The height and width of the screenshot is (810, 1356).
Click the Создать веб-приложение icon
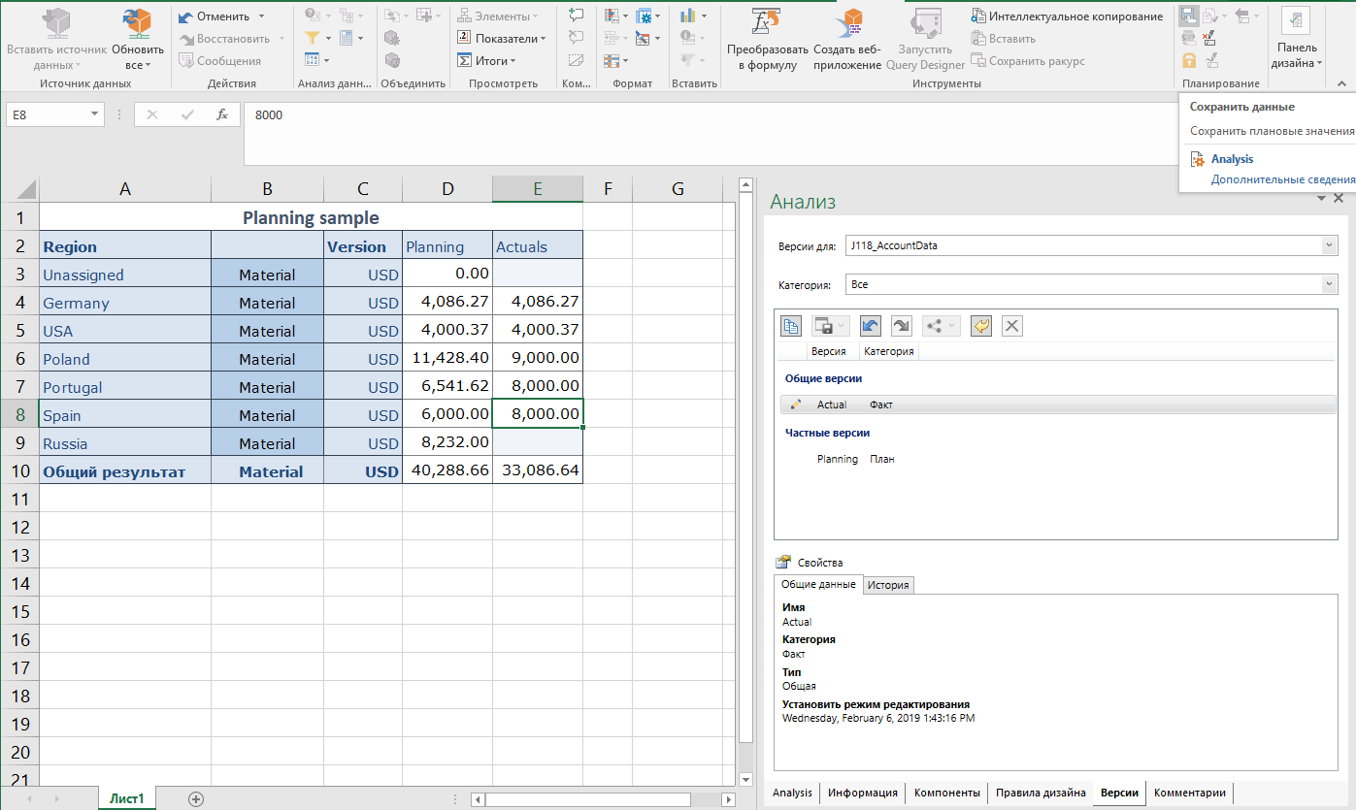pos(851,23)
